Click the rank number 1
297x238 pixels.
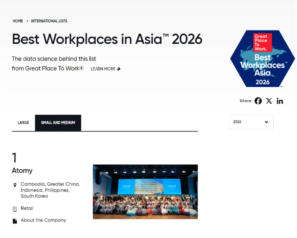[14, 158]
